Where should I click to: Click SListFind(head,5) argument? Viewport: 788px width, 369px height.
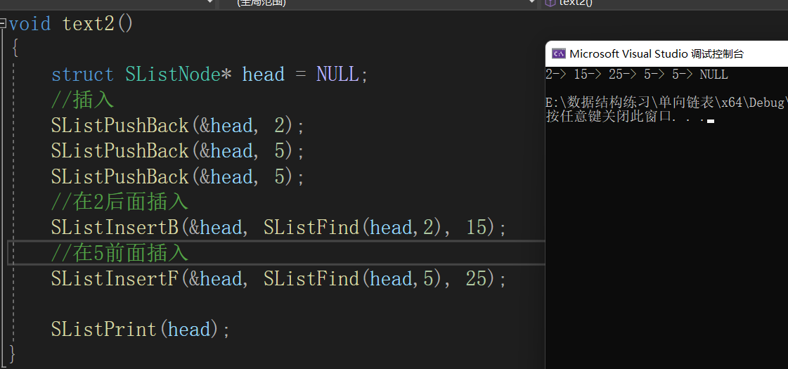pyautogui.click(x=354, y=278)
